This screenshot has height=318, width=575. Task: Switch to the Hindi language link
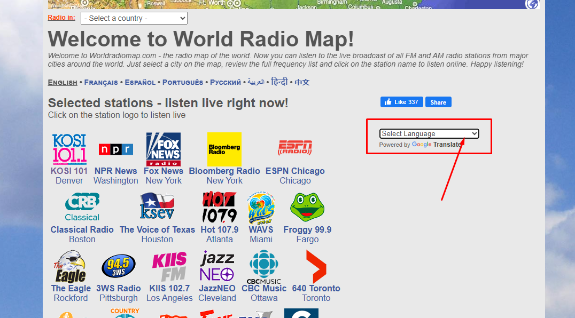click(x=279, y=82)
